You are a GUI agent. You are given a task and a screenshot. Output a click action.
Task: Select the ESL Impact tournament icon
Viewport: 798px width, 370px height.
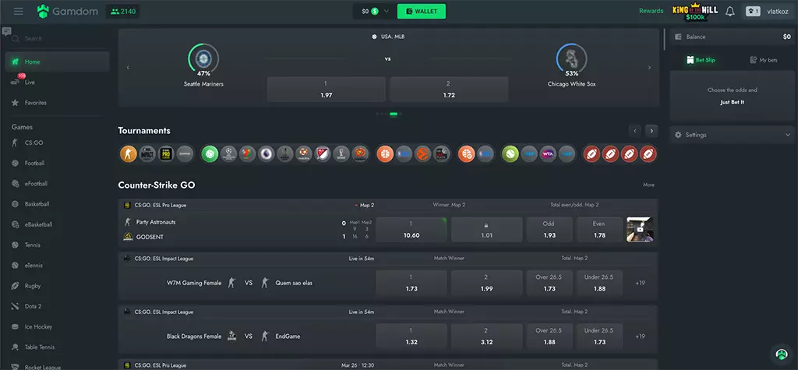(147, 153)
